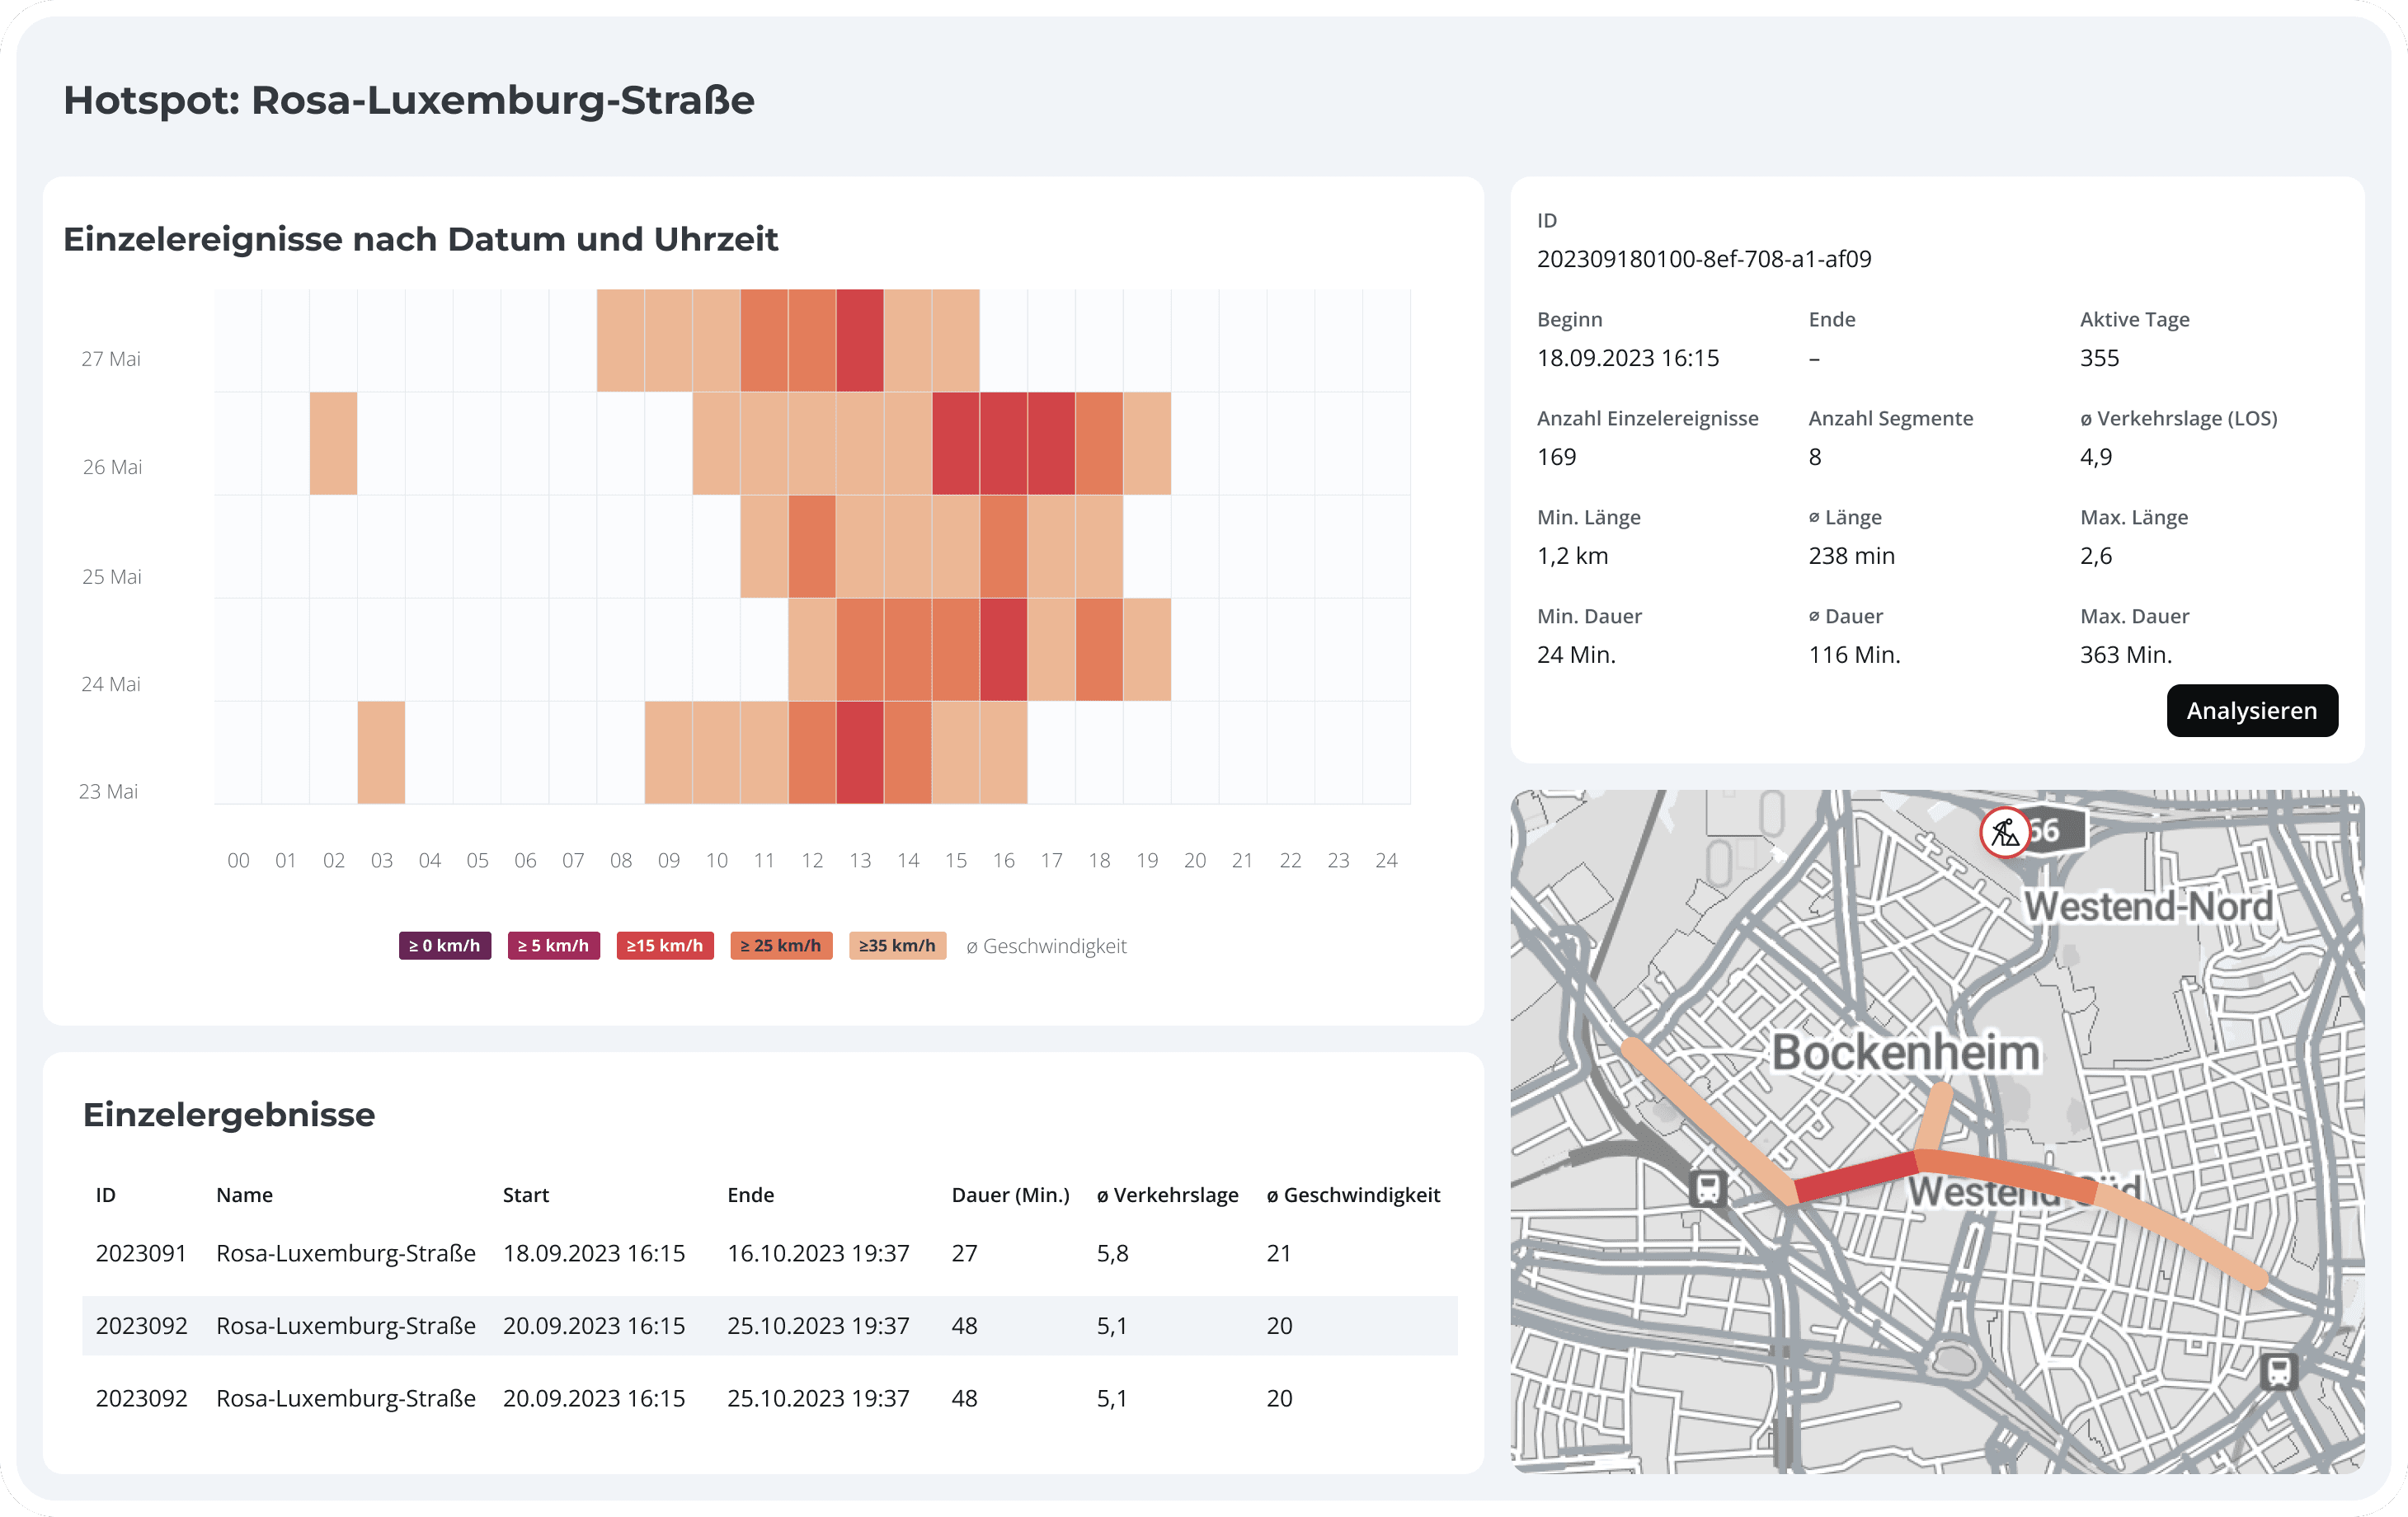This screenshot has width=2408, height=1517.
Task: Click the 26 Mai heatmap cell at hour 02
Action: click(x=333, y=443)
